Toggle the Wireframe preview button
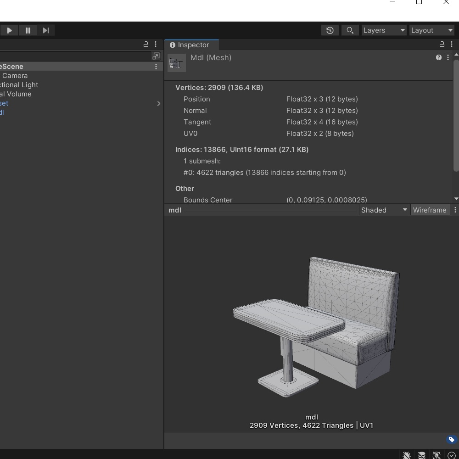This screenshot has width=459, height=459. [430, 210]
